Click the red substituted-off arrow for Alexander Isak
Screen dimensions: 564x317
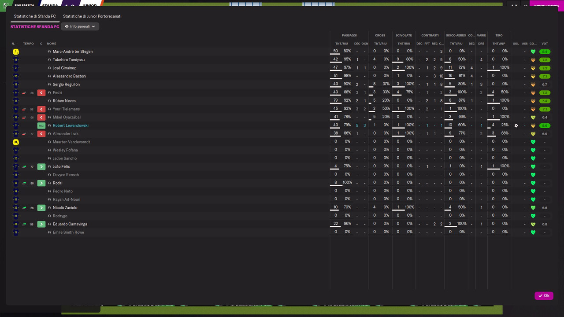coord(41,134)
